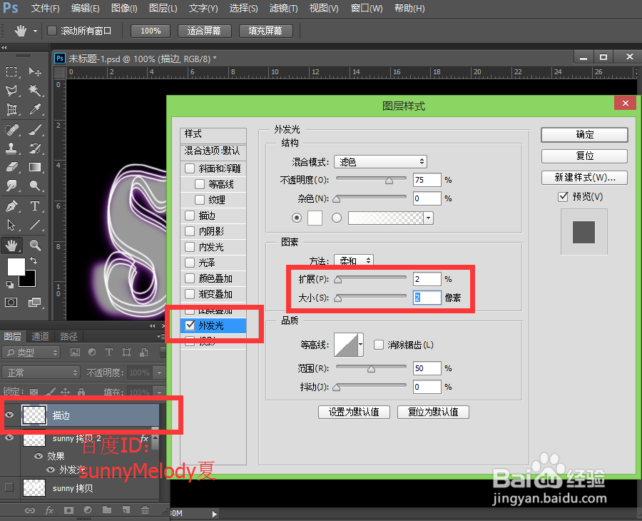Enable the 消除锯齿 checkbox
The height and width of the screenshot is (521, 642).
click(377, 345)
